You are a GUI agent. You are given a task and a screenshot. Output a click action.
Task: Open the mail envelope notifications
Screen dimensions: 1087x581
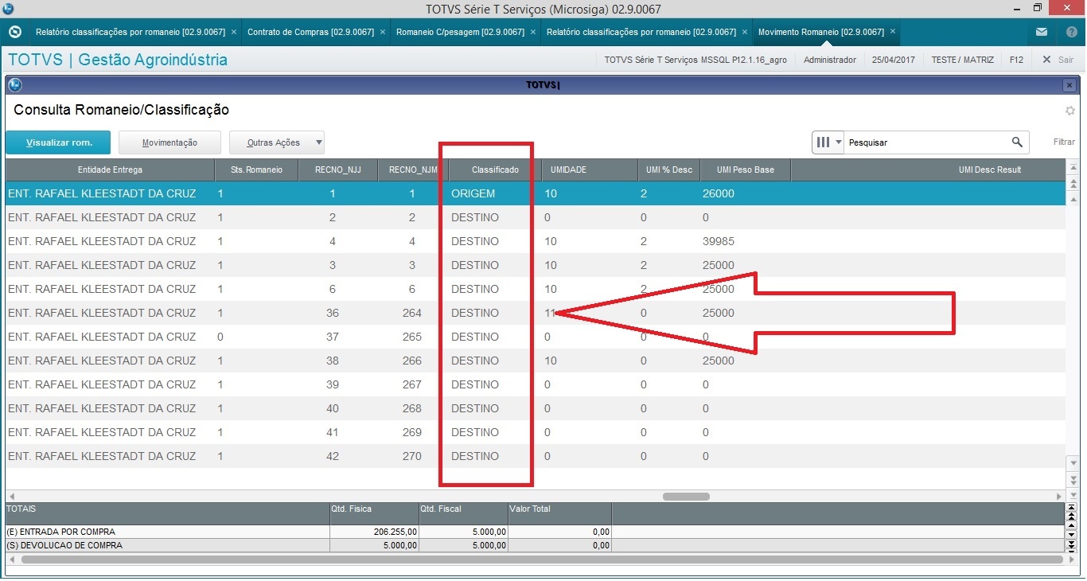pyautogui.click(x=1042, y=32)
